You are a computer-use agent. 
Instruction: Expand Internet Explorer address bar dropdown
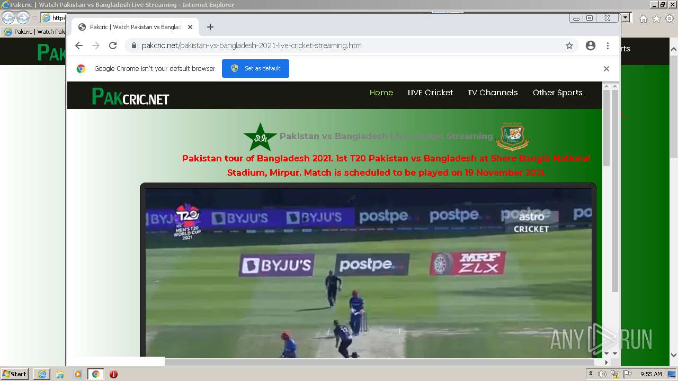pyautogui.click(x=626, y=17)
